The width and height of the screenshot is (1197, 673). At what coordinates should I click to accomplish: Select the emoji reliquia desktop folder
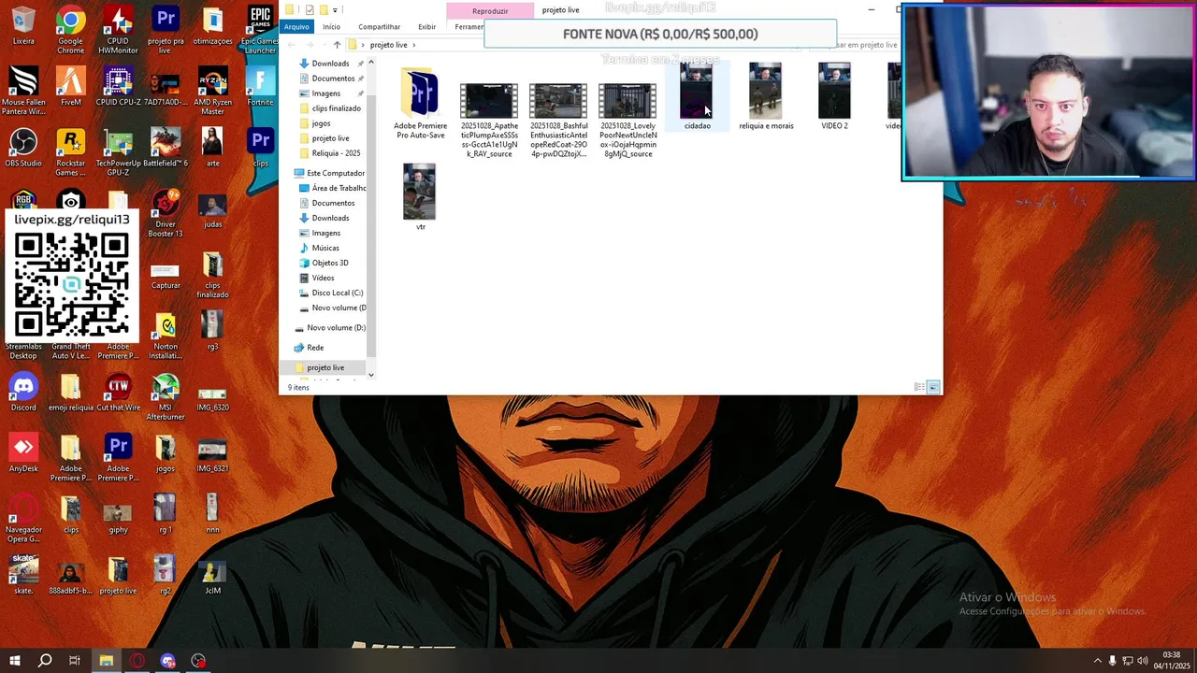click(x=70, y=392)
